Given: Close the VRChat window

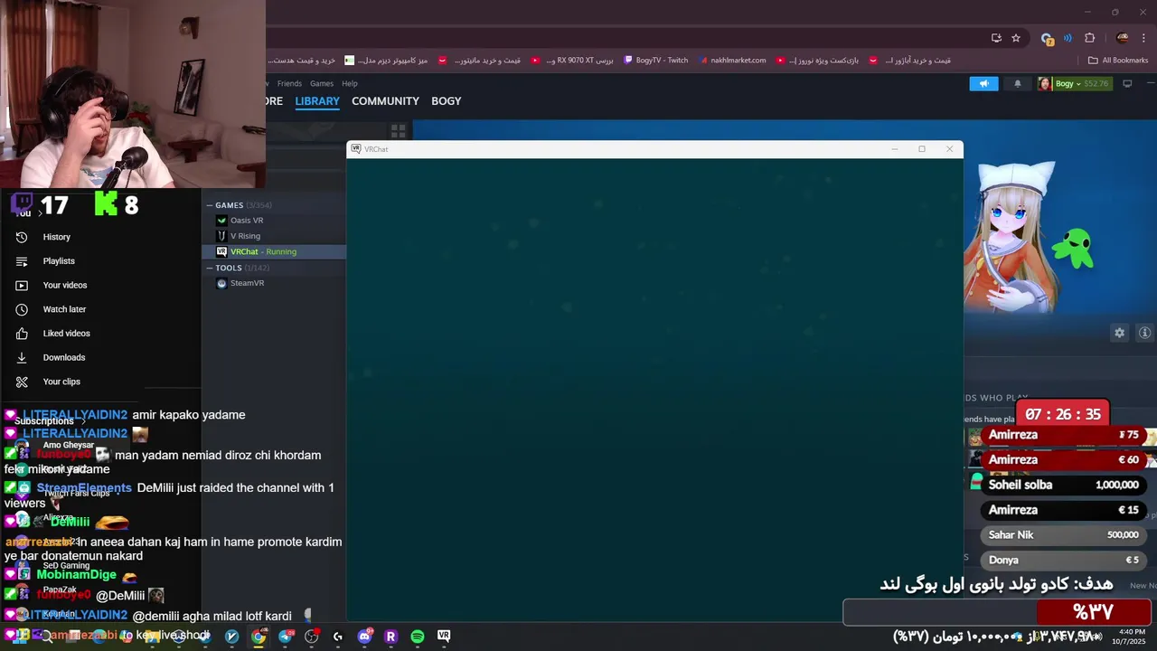Looking at the screenshot, I should pos(949,149).
